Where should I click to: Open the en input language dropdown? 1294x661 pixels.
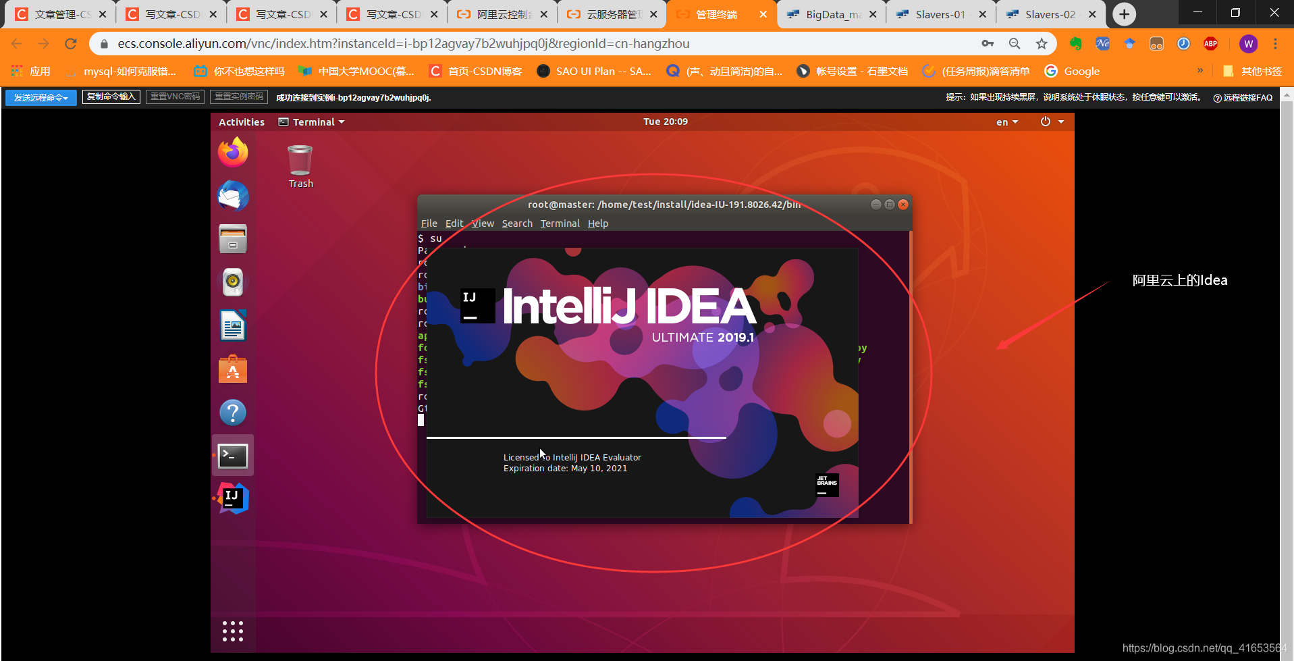[1007, 122]
